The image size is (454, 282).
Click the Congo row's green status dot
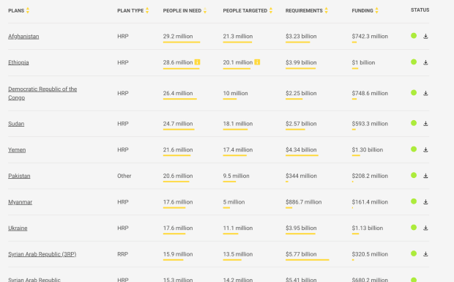click(x=414, y=92)
